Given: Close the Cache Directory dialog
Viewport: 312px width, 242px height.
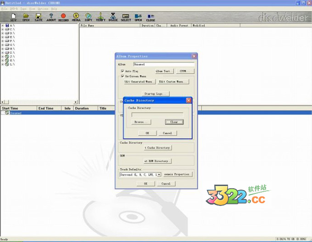Looking at the screenshot, I should point(189,100).
